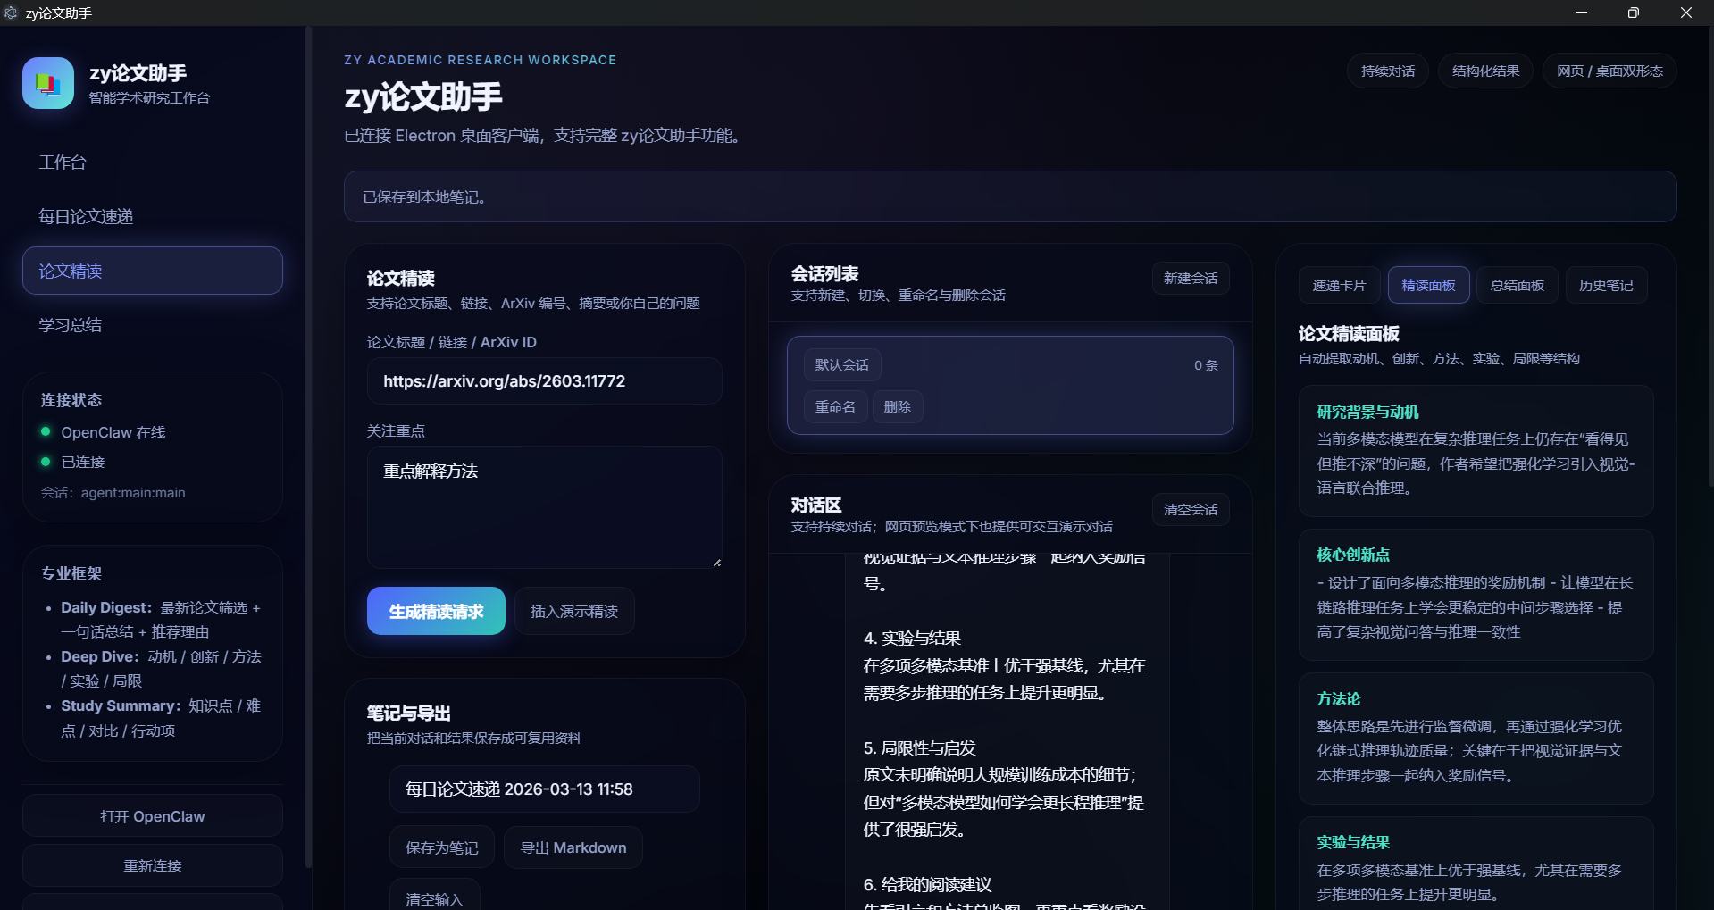Open the 每日论文速递 sidebar page

[x=153, y=216]
